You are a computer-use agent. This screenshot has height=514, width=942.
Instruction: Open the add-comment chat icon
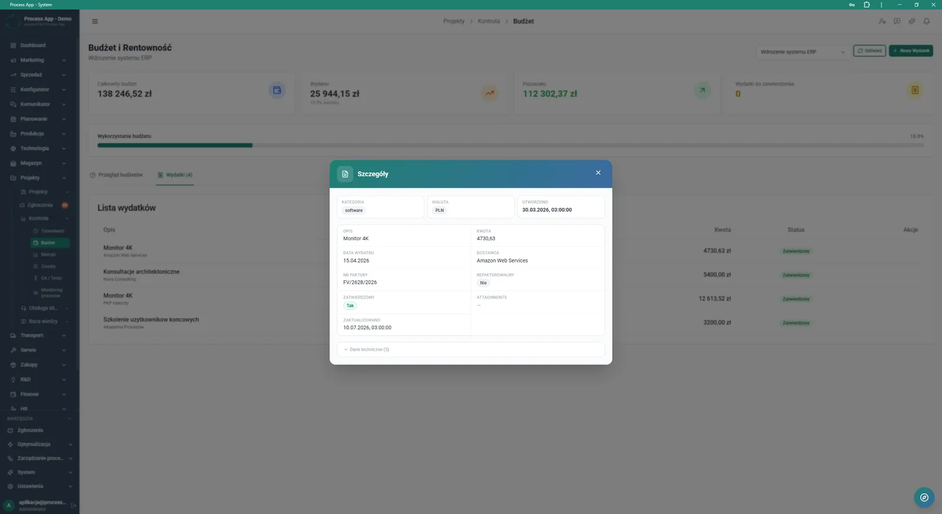(x=897, y=21)
